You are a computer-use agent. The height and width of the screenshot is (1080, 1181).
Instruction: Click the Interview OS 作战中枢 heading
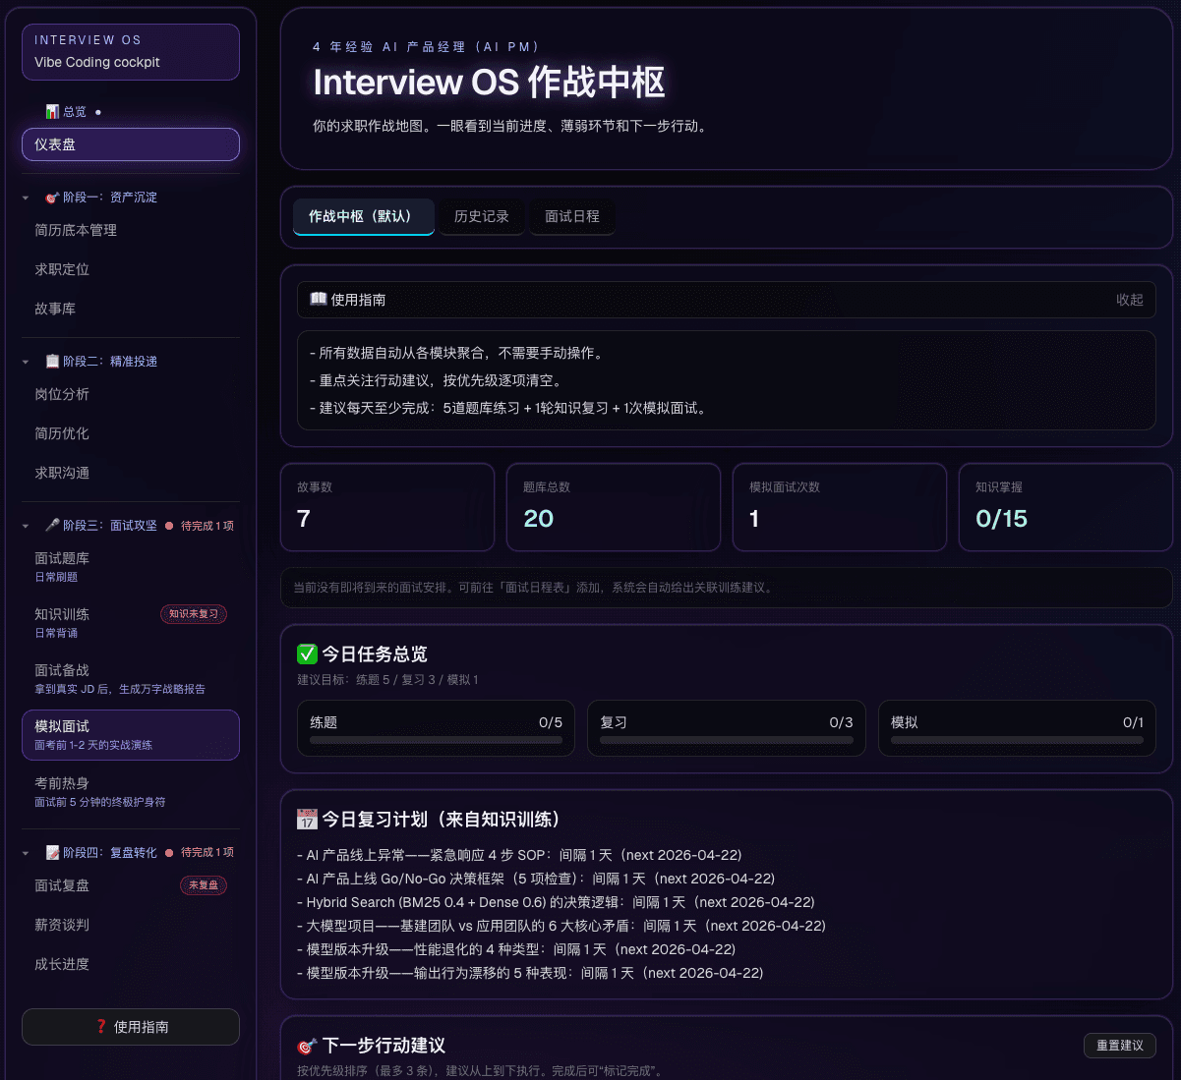click(489, 83)
